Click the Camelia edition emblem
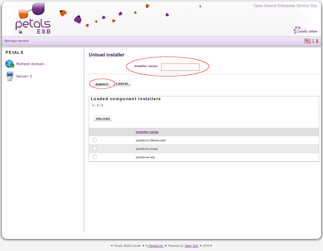323x251 pixels. coord(305,31)
